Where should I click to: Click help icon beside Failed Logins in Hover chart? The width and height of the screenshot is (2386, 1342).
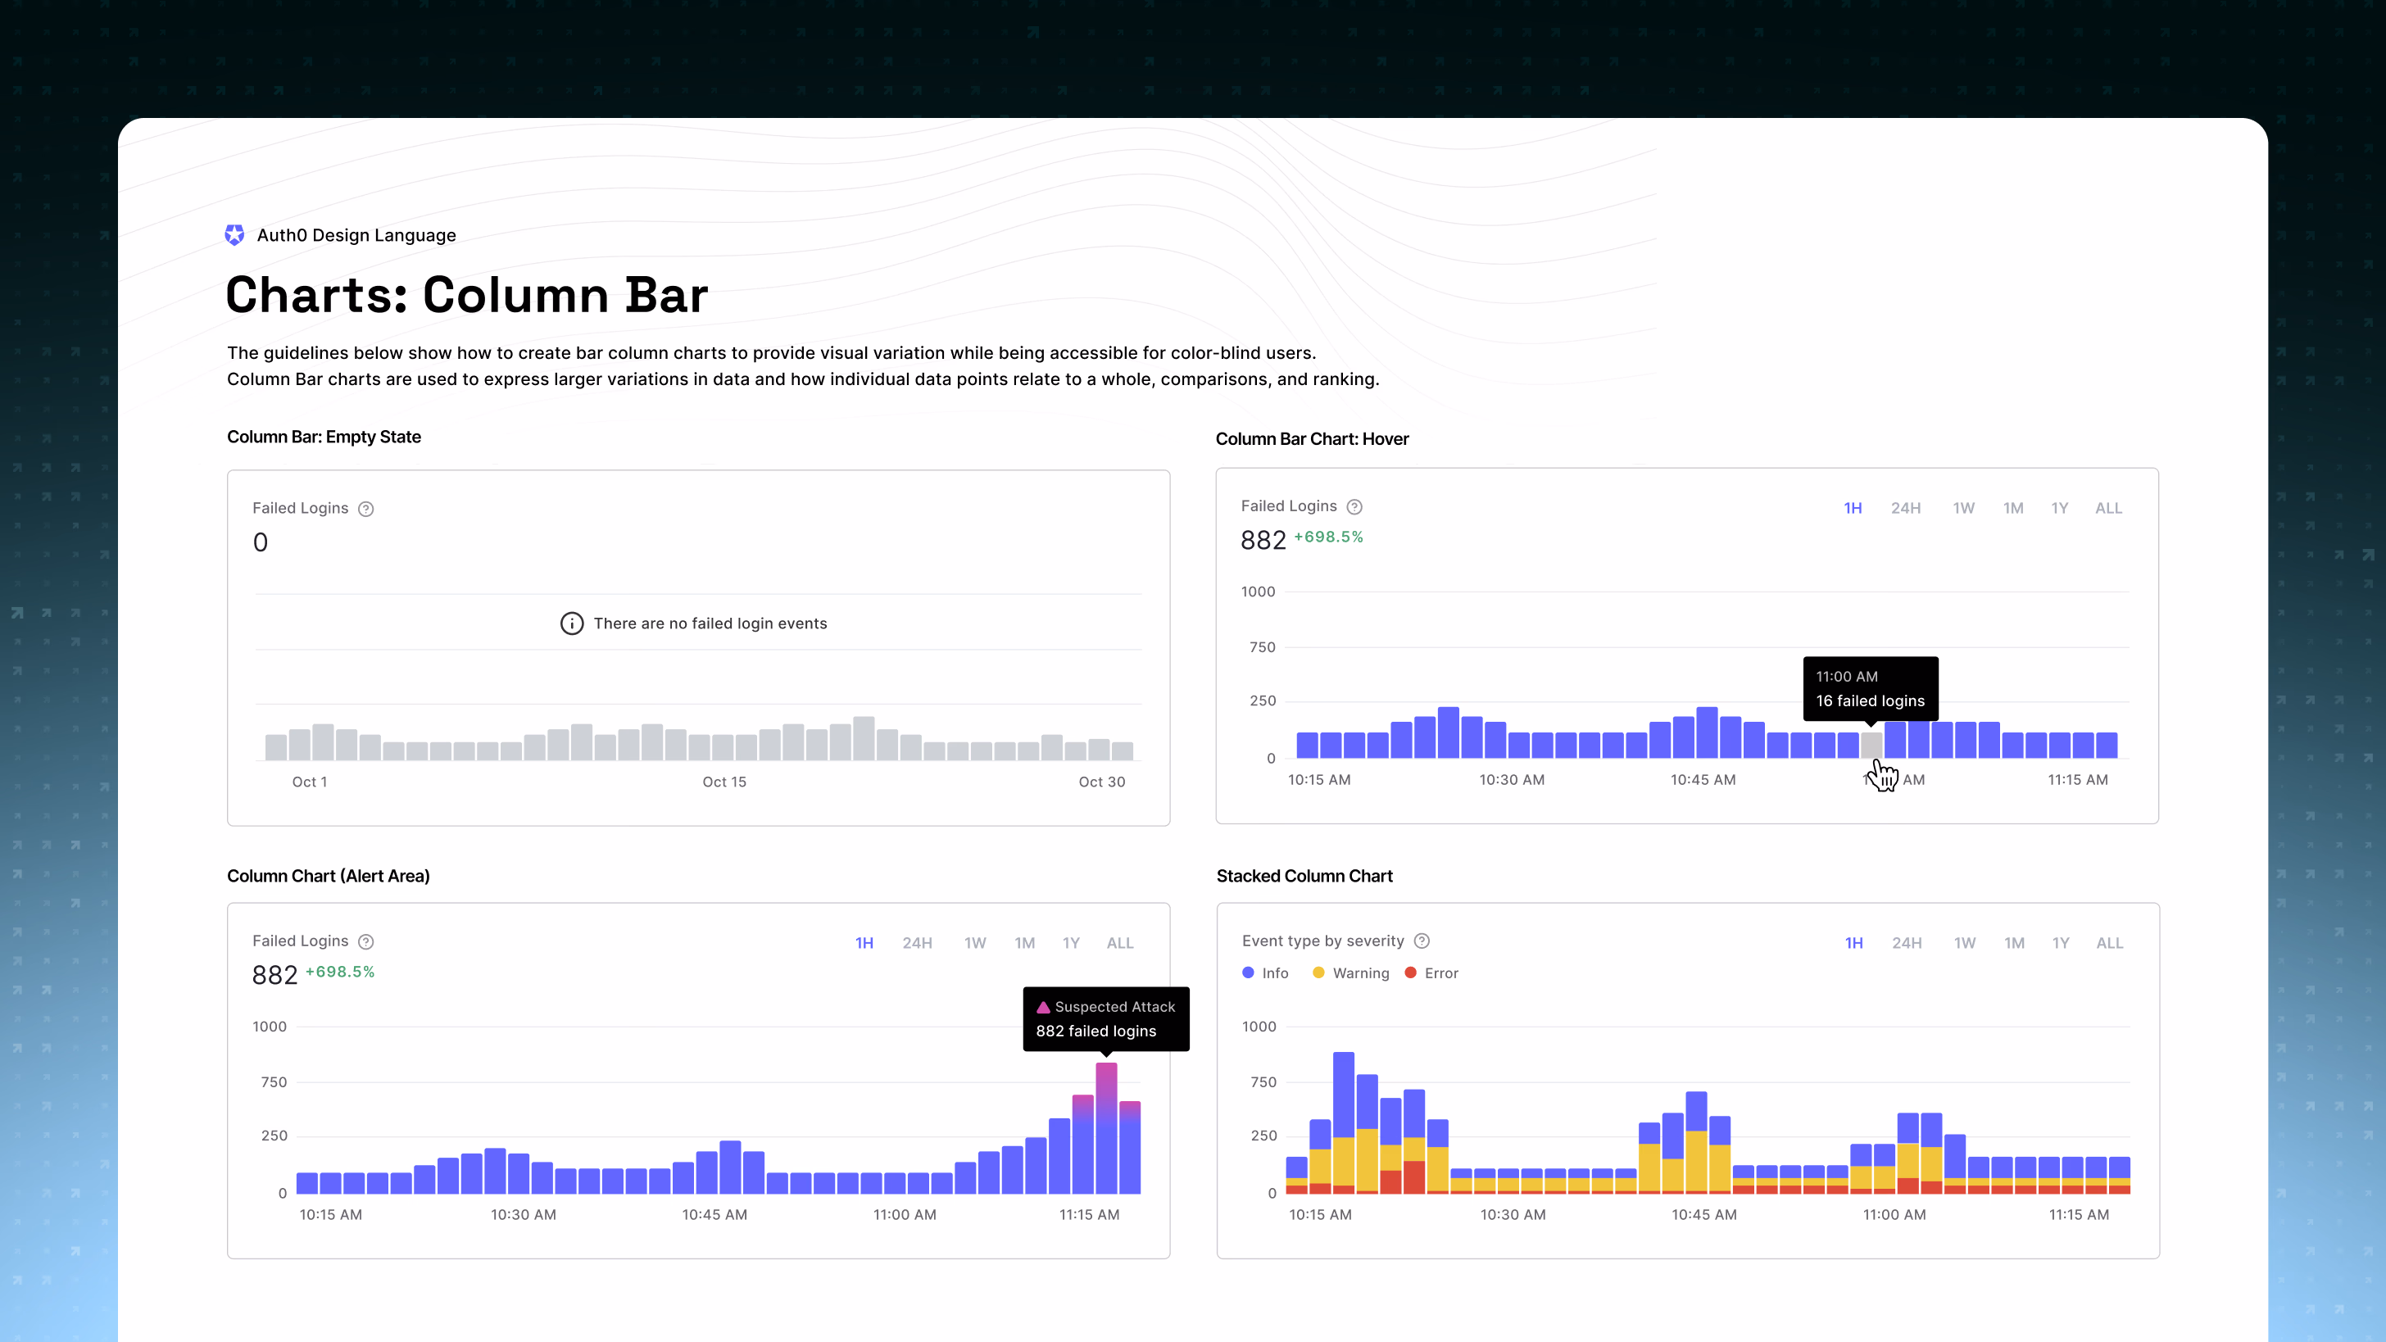click(x=1354, y=506)
